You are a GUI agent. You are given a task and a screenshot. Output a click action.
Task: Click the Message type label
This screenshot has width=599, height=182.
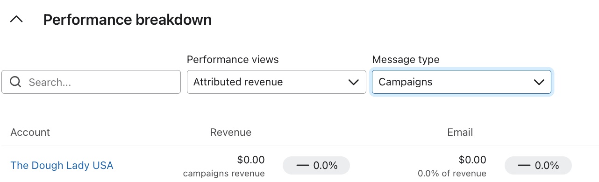coord(406,60)
